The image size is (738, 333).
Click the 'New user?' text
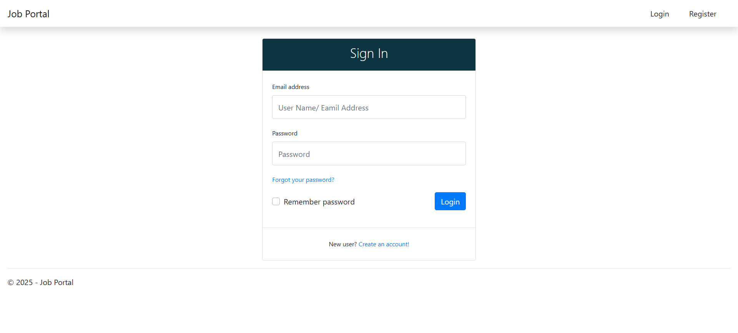[342, 244]
